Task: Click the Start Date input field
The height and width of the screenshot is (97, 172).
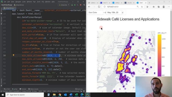Action: tap(95, 13)
